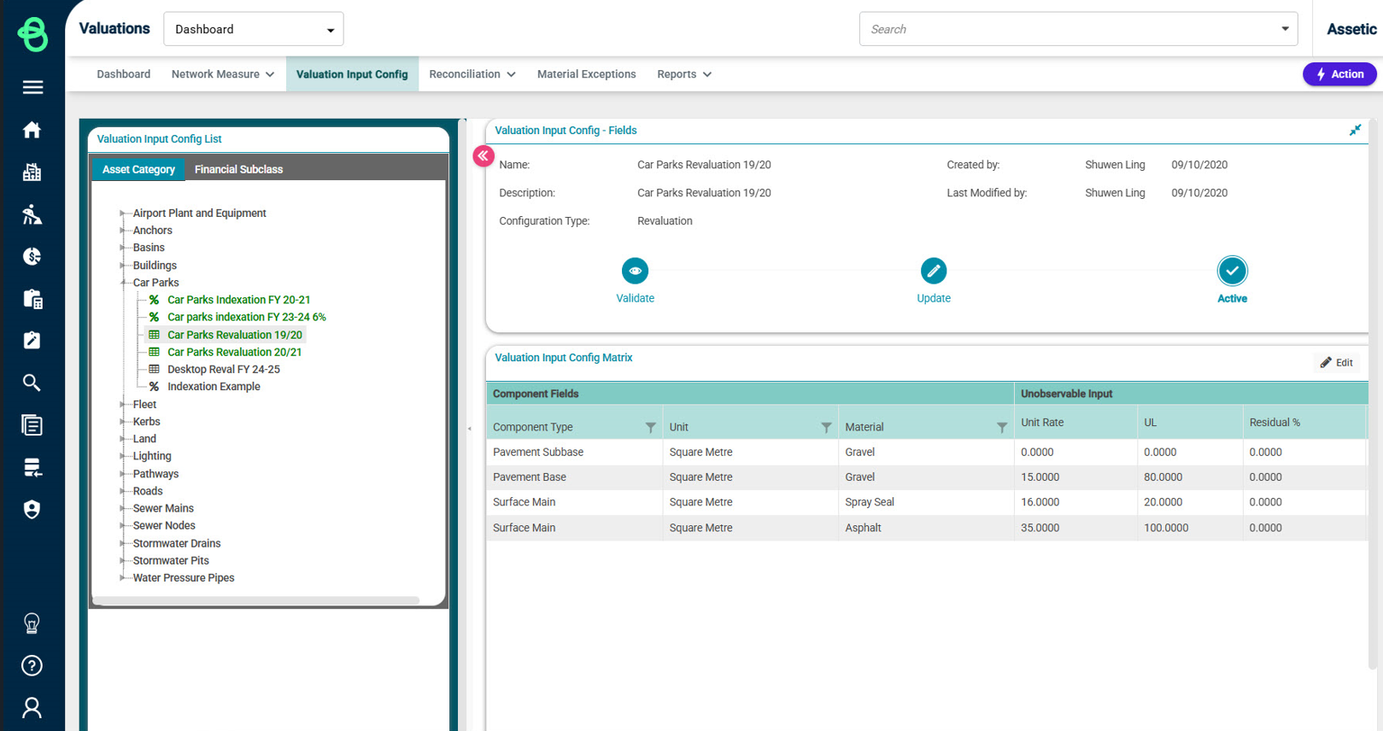Select the Sewer Mains category
This screenshot has height=731, width=1383.
(163, 508)
